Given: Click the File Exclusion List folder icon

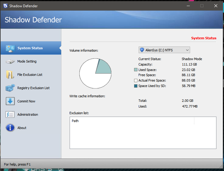Looking at the screenshot, I should (10, 75).
